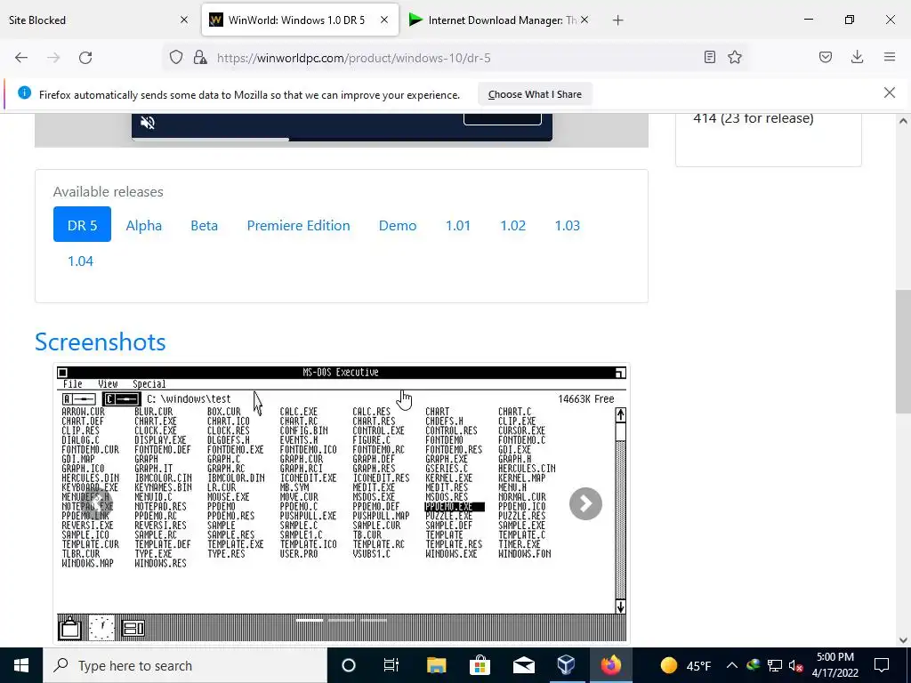Viewport: 911px width, 683px height.
Task: Click the Screenshots heading
Action: pos(101,341)
